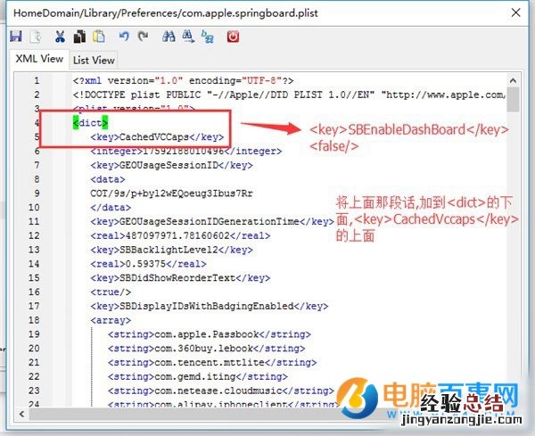Click the real value 487097971.78160602
535x436 pixels.
point(180,235)
